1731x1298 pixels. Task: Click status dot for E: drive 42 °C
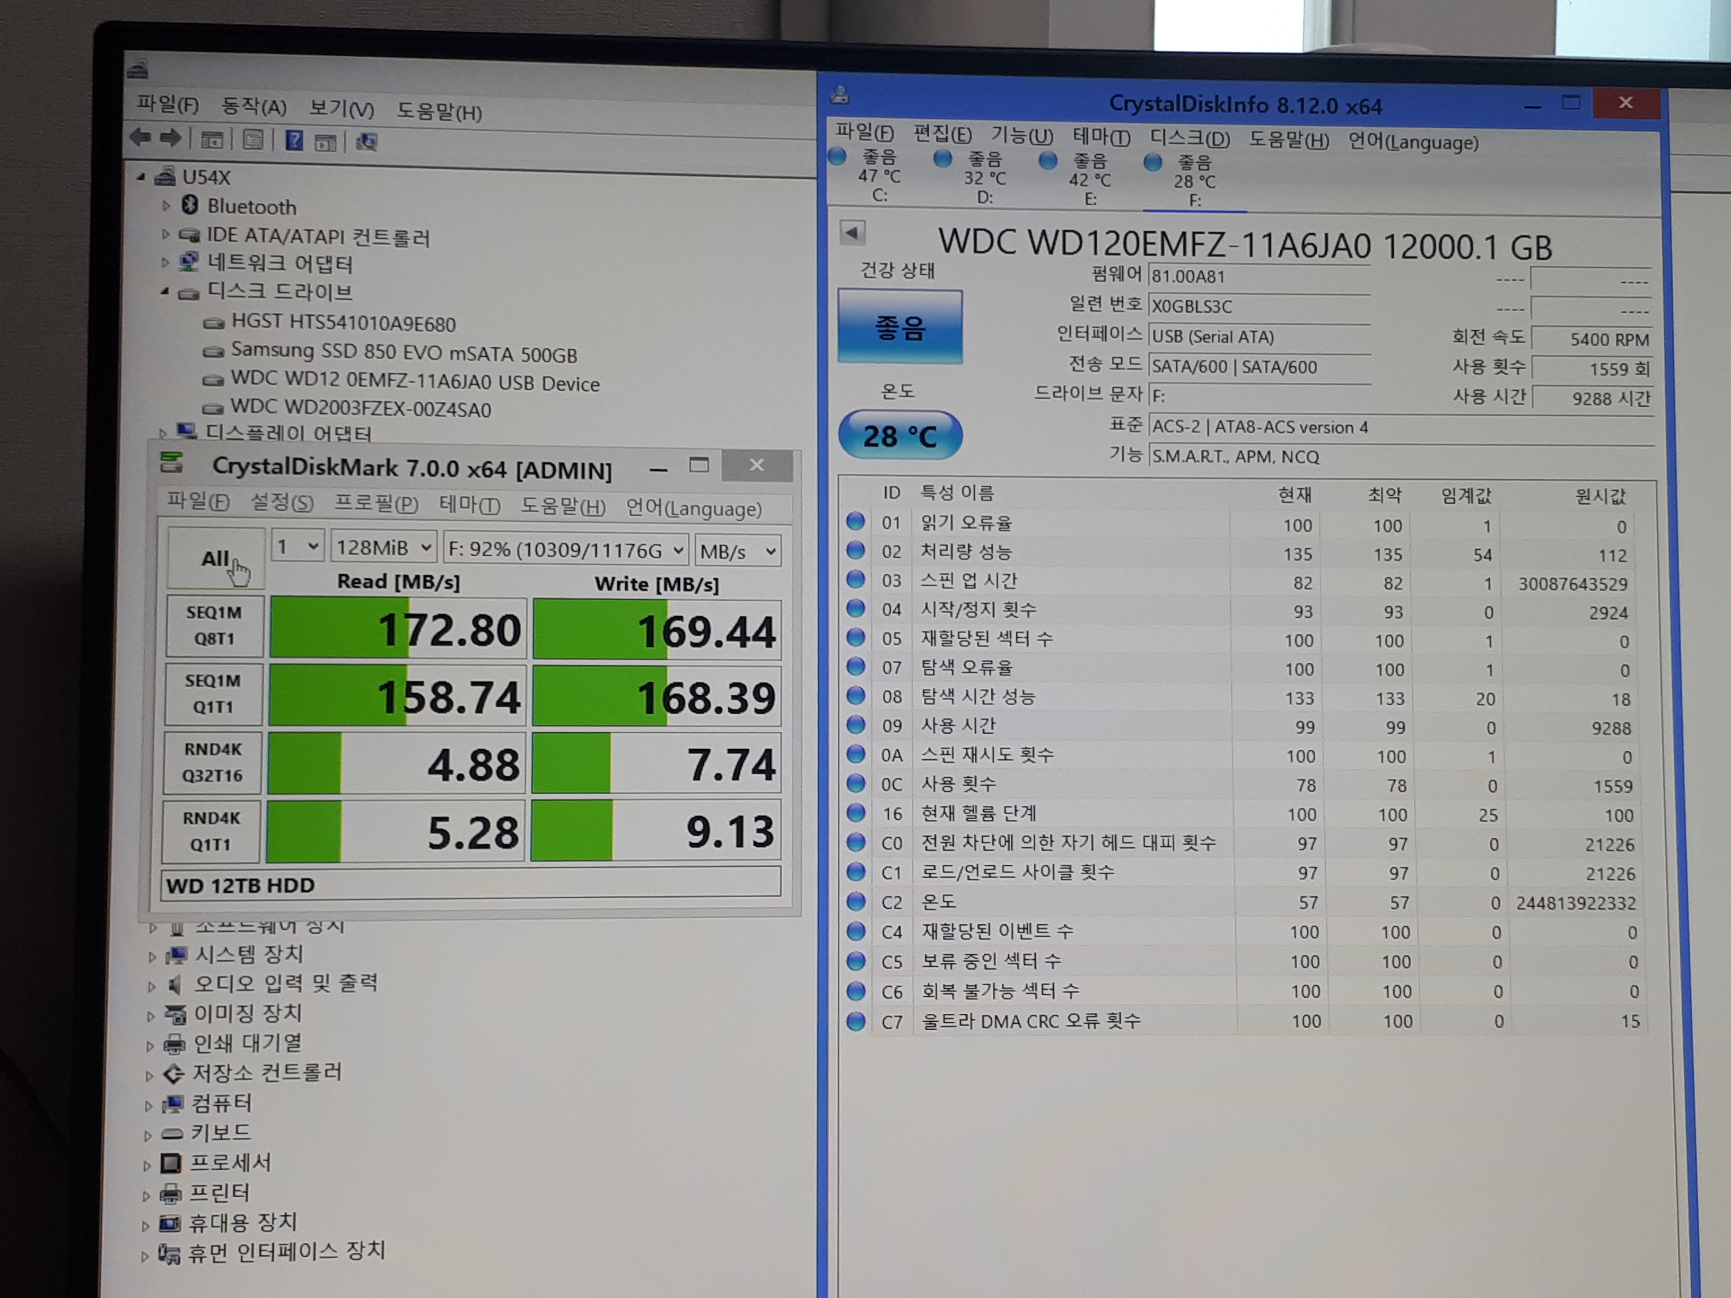pyautogui.click(x=1048, y=160)
